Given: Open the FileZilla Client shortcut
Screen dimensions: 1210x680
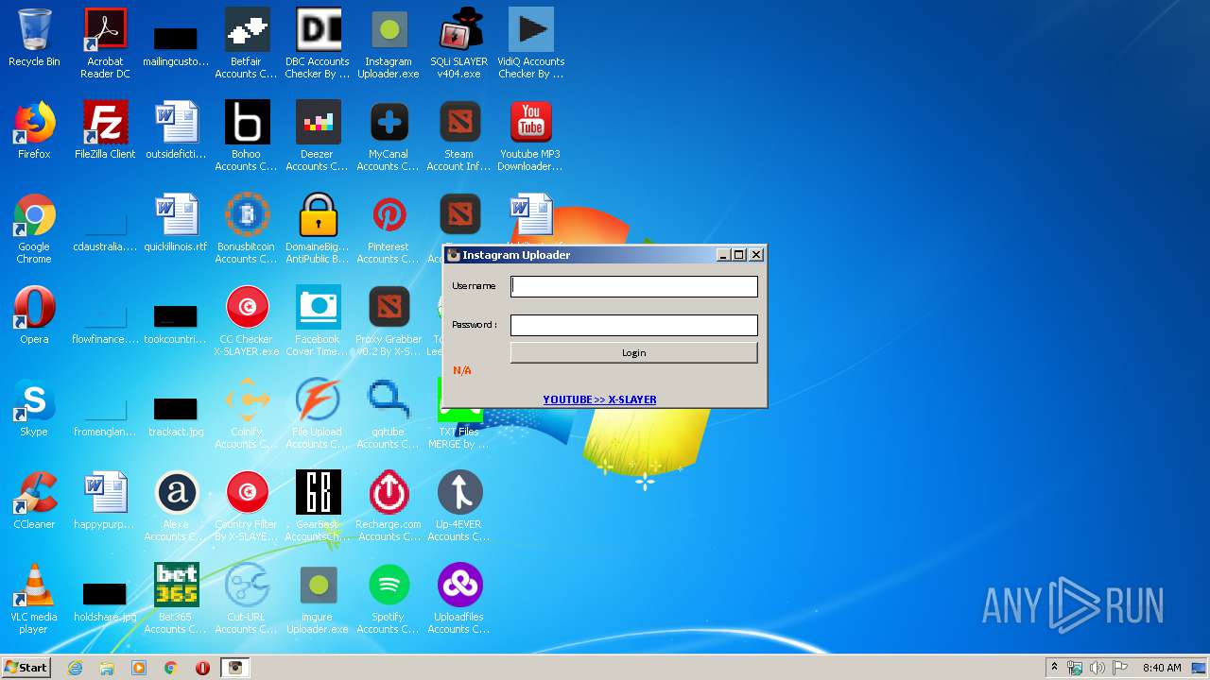Looking at the screenshot, I should [105, 130].
